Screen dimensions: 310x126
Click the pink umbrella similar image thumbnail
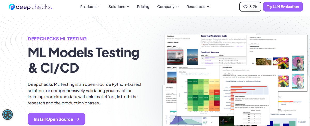298,63
